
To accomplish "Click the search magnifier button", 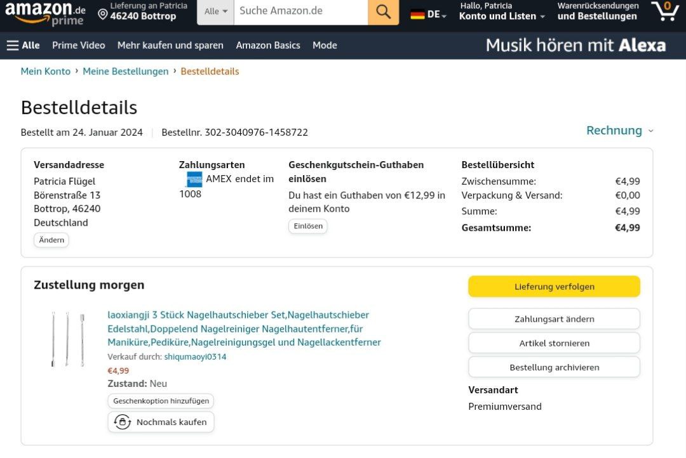I will coord(383,11).
